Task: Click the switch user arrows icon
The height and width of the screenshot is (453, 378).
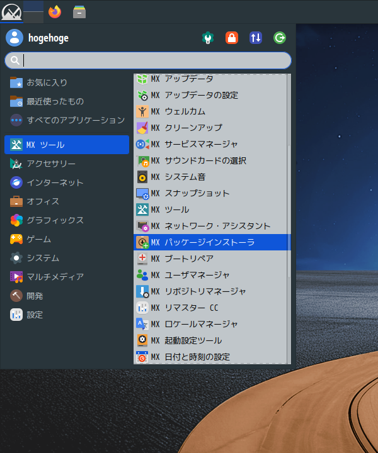Action: point(256,38)
